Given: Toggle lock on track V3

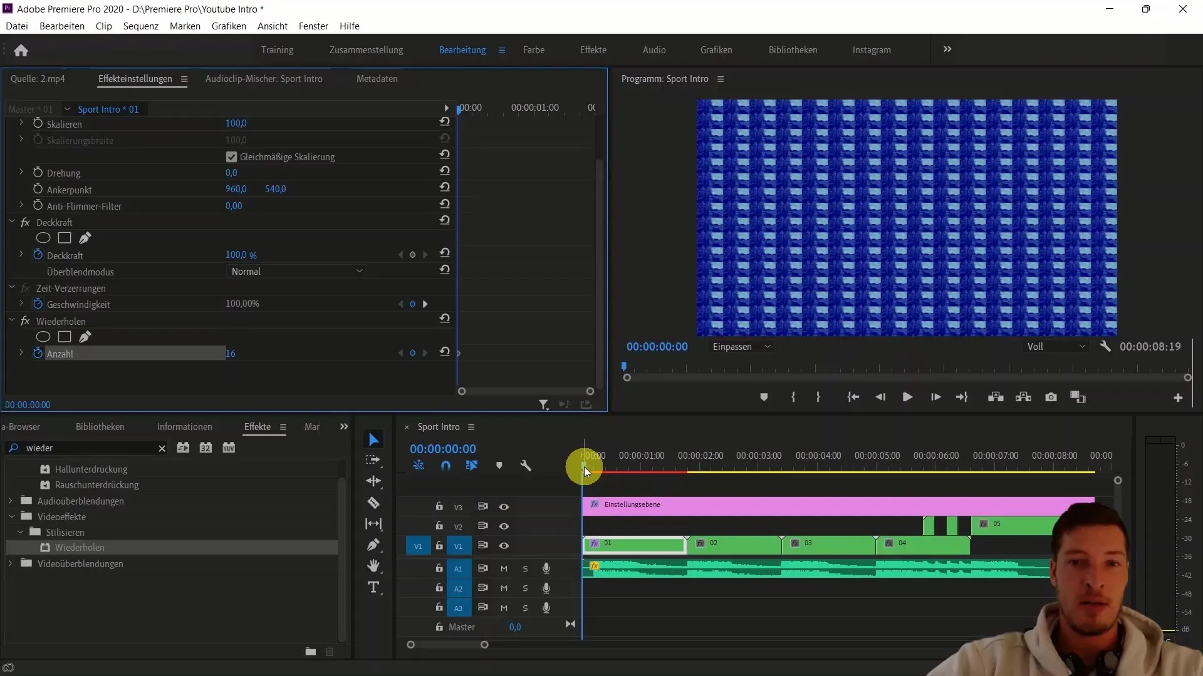Looking at the screenshot, I should pyautogui.click(x=439, y=506).
